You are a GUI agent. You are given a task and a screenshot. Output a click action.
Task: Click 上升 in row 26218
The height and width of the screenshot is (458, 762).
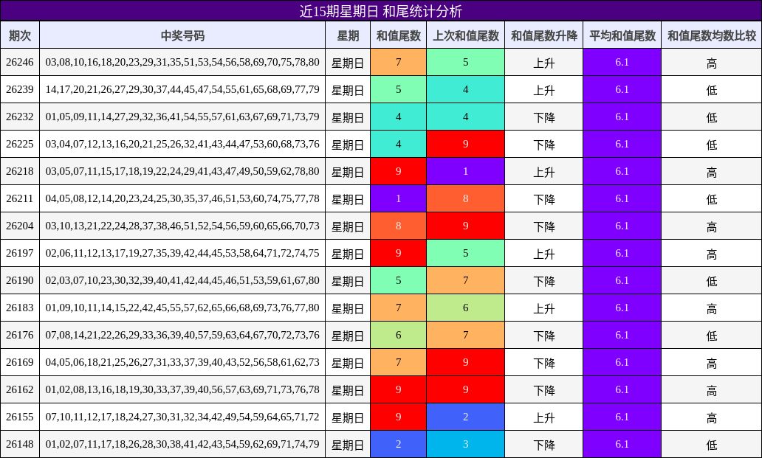pos(543,173)
